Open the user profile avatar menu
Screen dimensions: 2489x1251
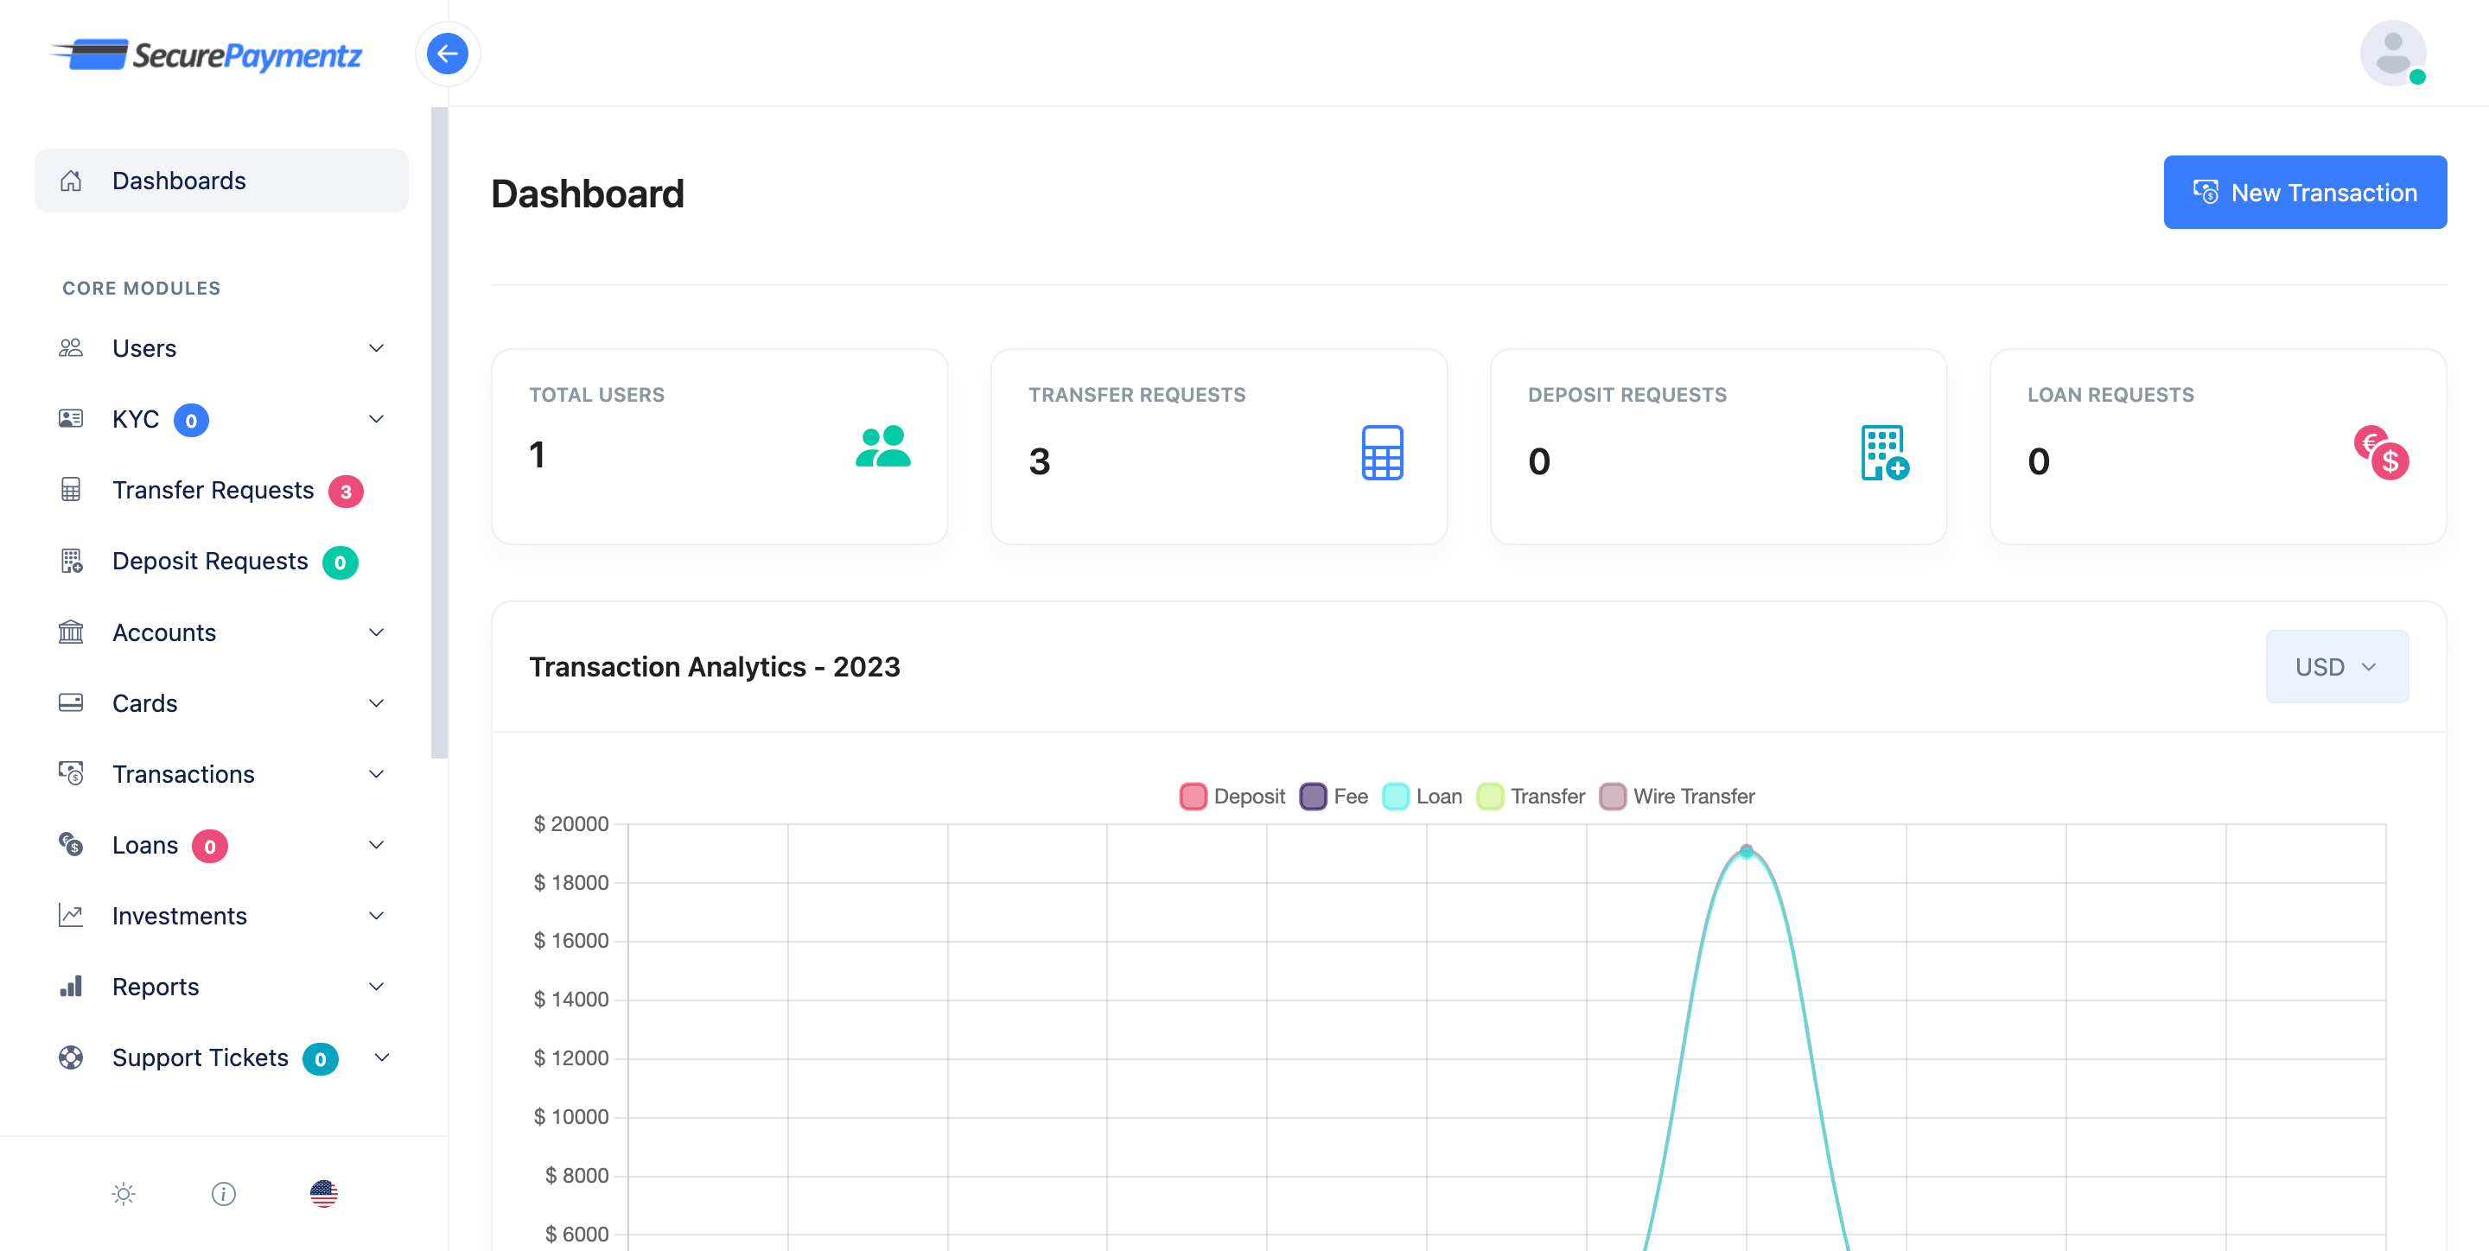[x=2392, y=53]
